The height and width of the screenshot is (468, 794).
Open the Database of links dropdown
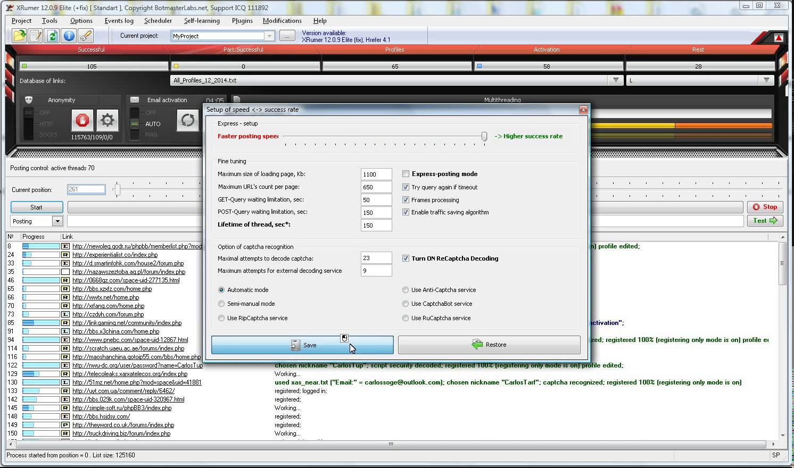616,80
